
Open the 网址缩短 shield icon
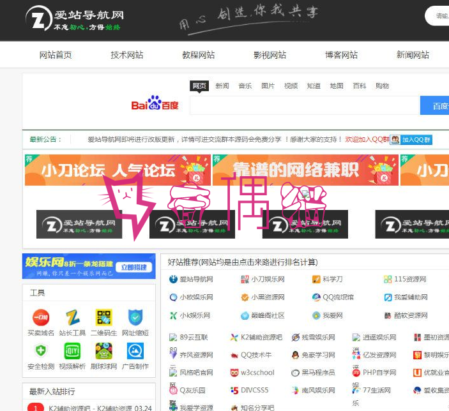pos(135,317)
